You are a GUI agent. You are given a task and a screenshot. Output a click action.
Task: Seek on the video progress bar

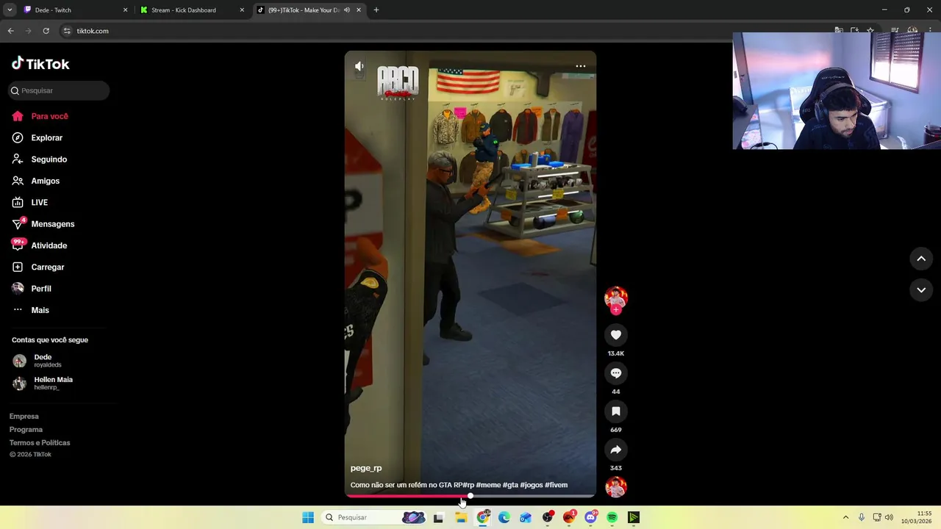click(x=470, y=496)
